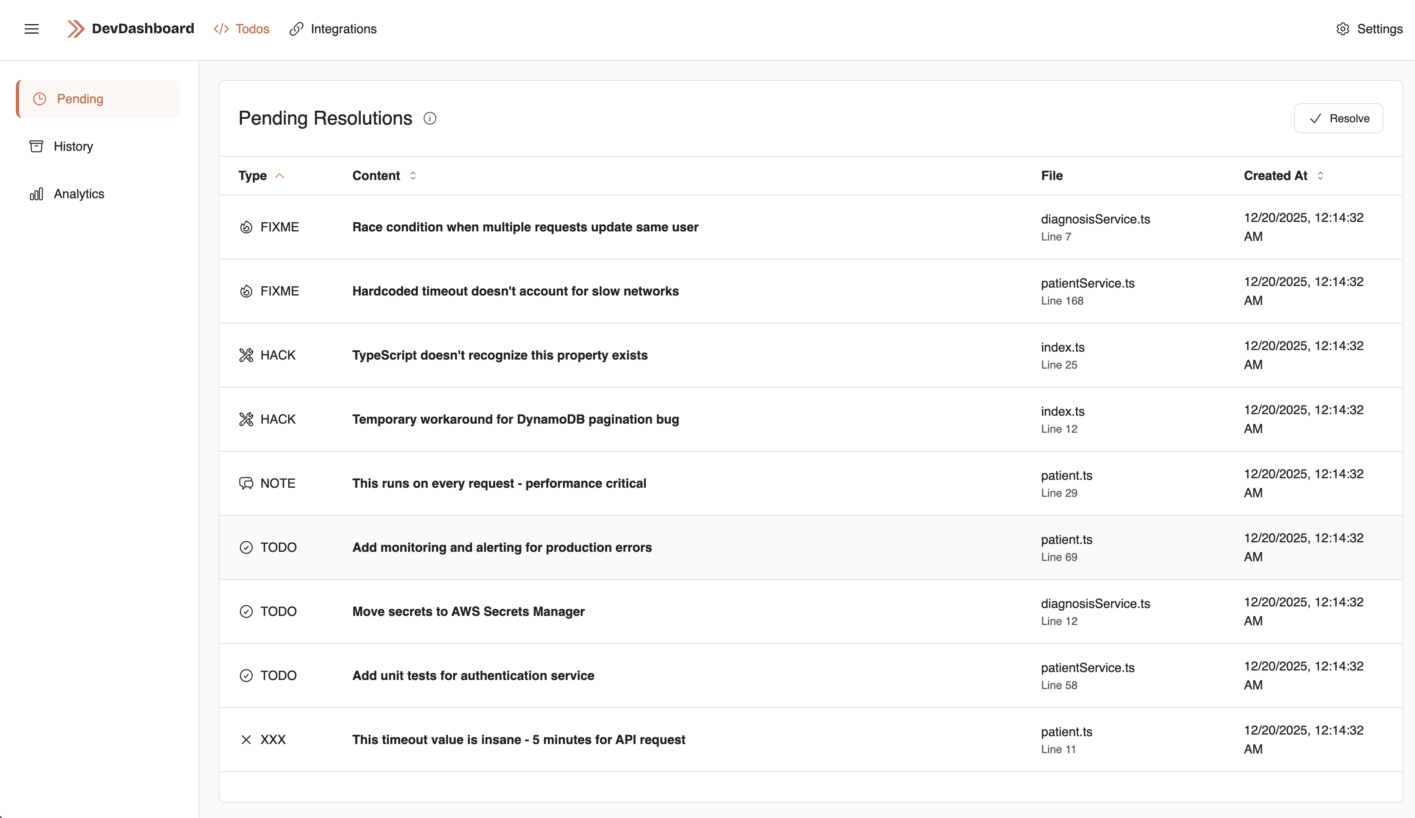The image size is (1415, 818).
Task: Click the info icon beside Pending Resolutions
Action: click(x=430, y=118)
